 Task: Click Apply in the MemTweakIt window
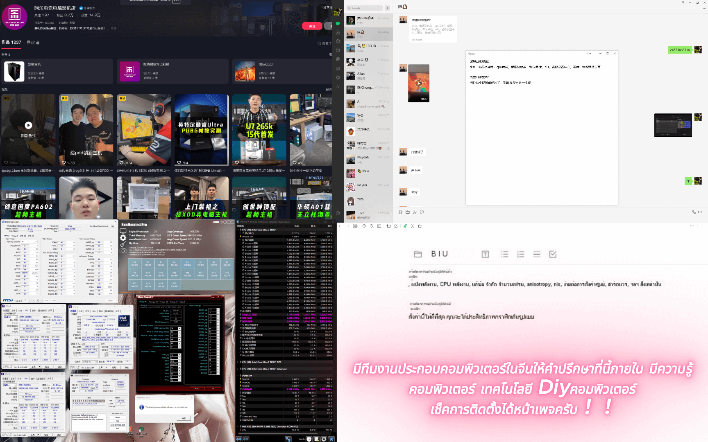click(x=197, y=388)
